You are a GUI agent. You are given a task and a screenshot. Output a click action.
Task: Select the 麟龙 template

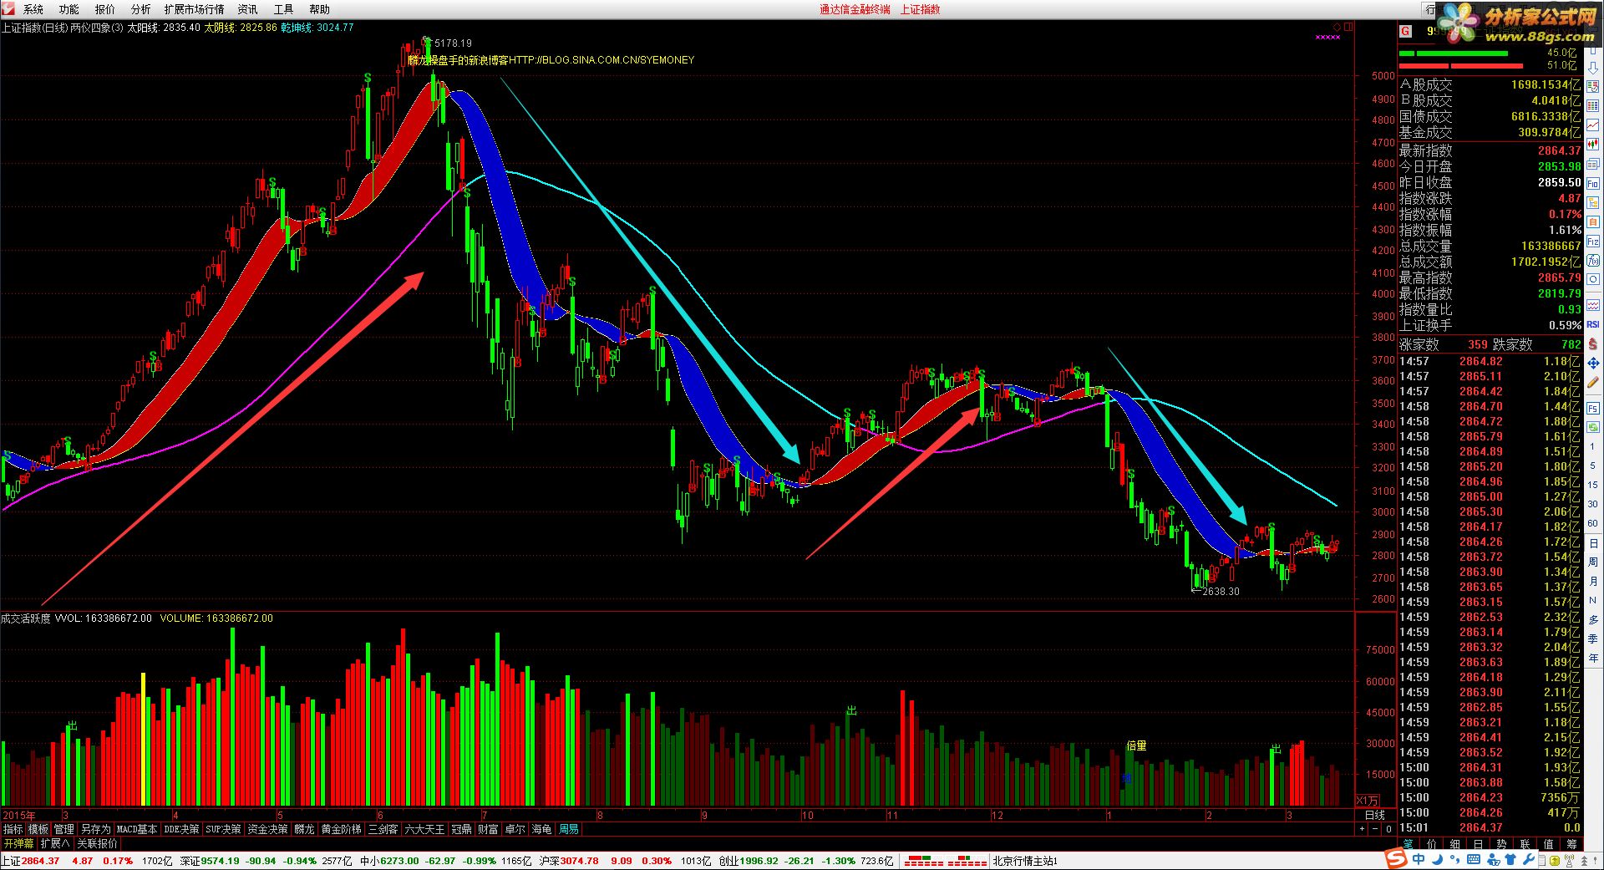click(x=304, y=829)
